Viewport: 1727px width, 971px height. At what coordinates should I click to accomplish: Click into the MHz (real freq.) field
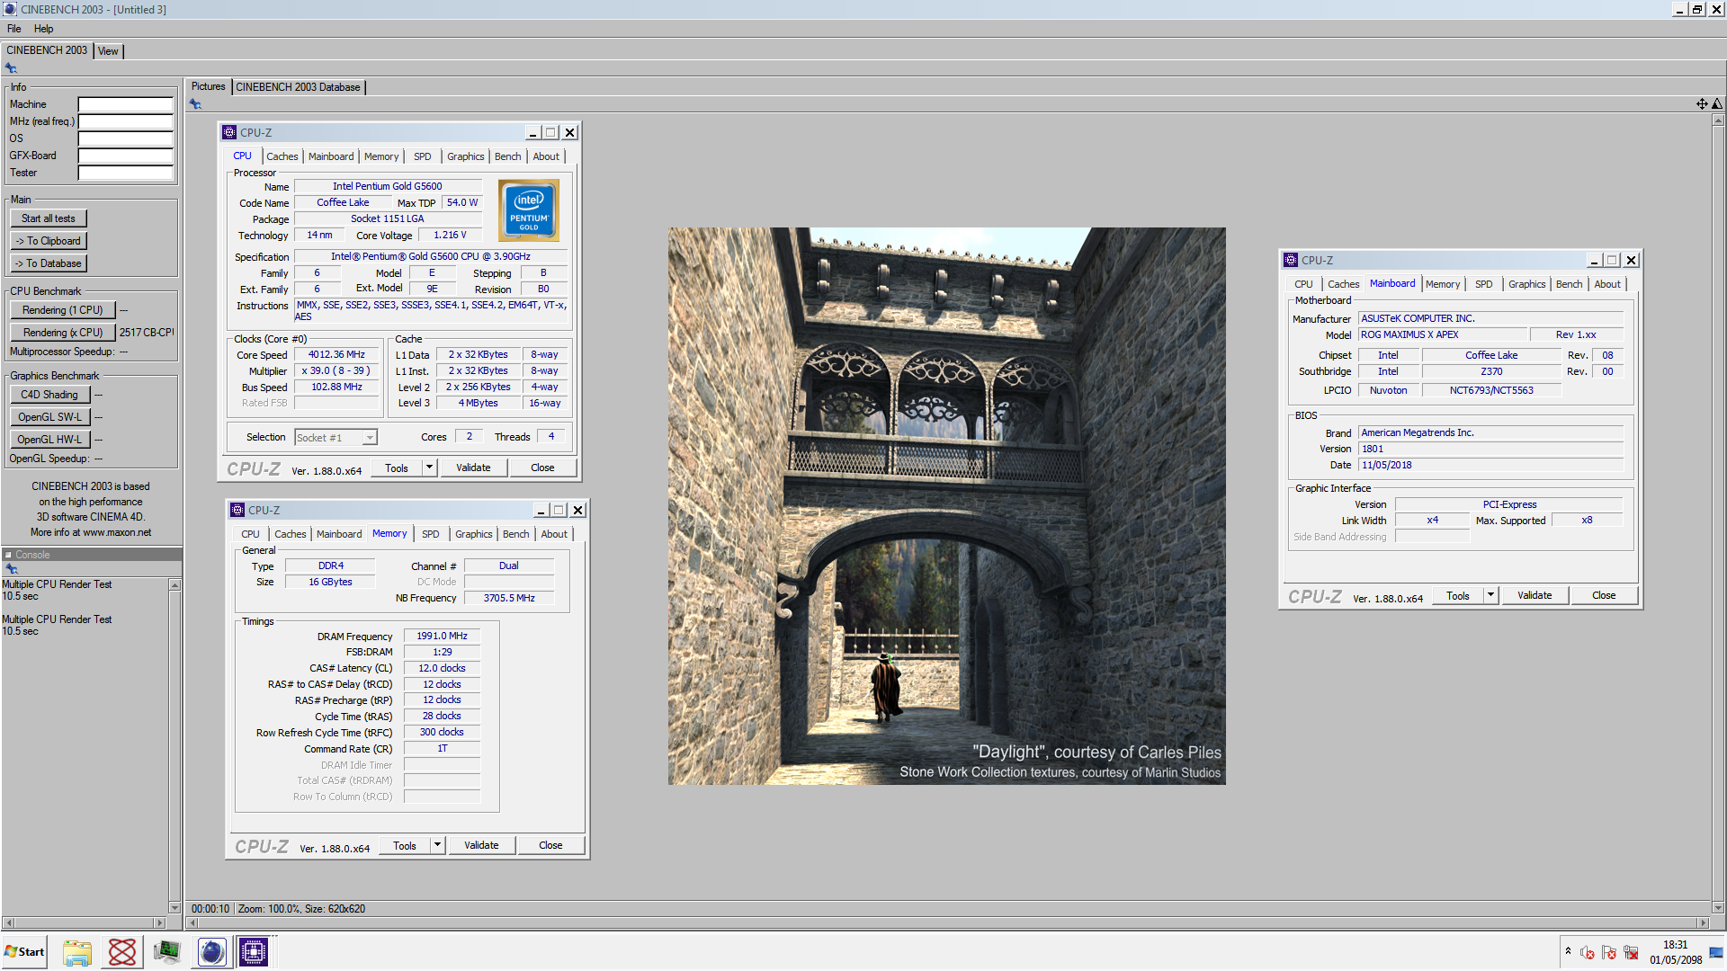pyautogui.click(x=125, y=121)
